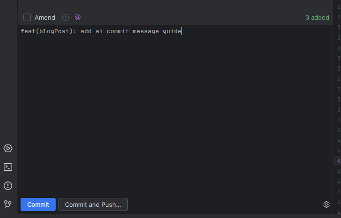This screenshot has height=218, width=341.
Task: Show commit message history clock icon
Action: 65,17
